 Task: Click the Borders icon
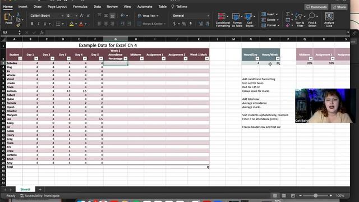[58, 24]
